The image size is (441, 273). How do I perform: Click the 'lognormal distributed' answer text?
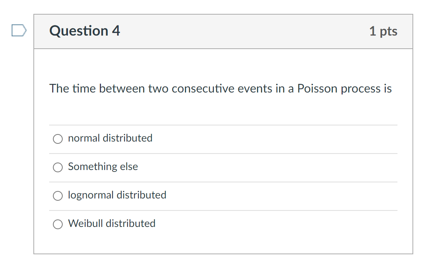[117, 195]
